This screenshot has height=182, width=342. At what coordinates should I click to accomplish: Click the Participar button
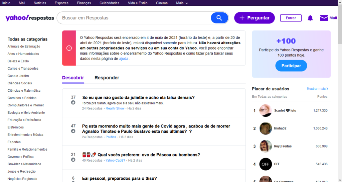pos(291,66)
